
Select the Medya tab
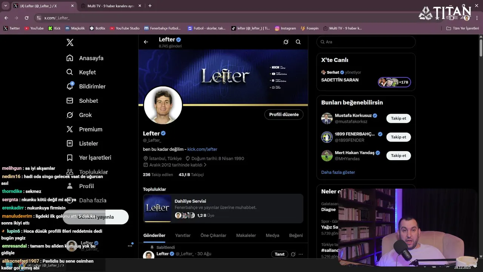(272, 235)
